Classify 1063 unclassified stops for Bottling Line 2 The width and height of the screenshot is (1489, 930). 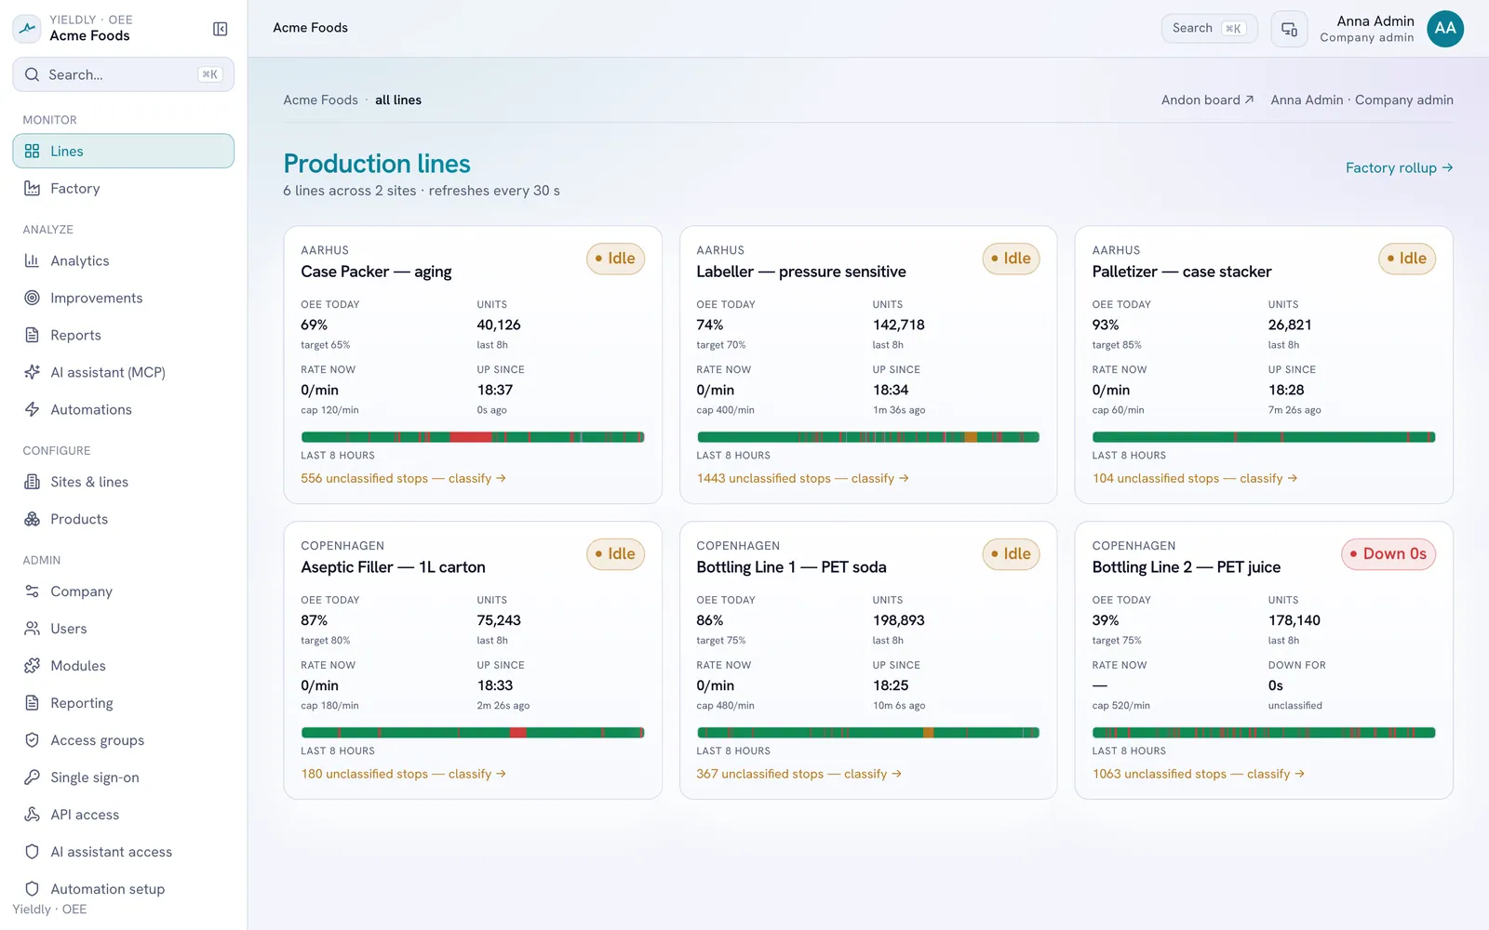pos(1199,774)
